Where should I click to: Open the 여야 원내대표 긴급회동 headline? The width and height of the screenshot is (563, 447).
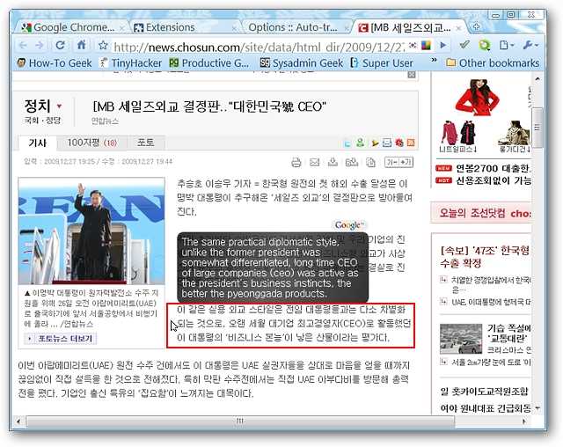pos(486,408)
